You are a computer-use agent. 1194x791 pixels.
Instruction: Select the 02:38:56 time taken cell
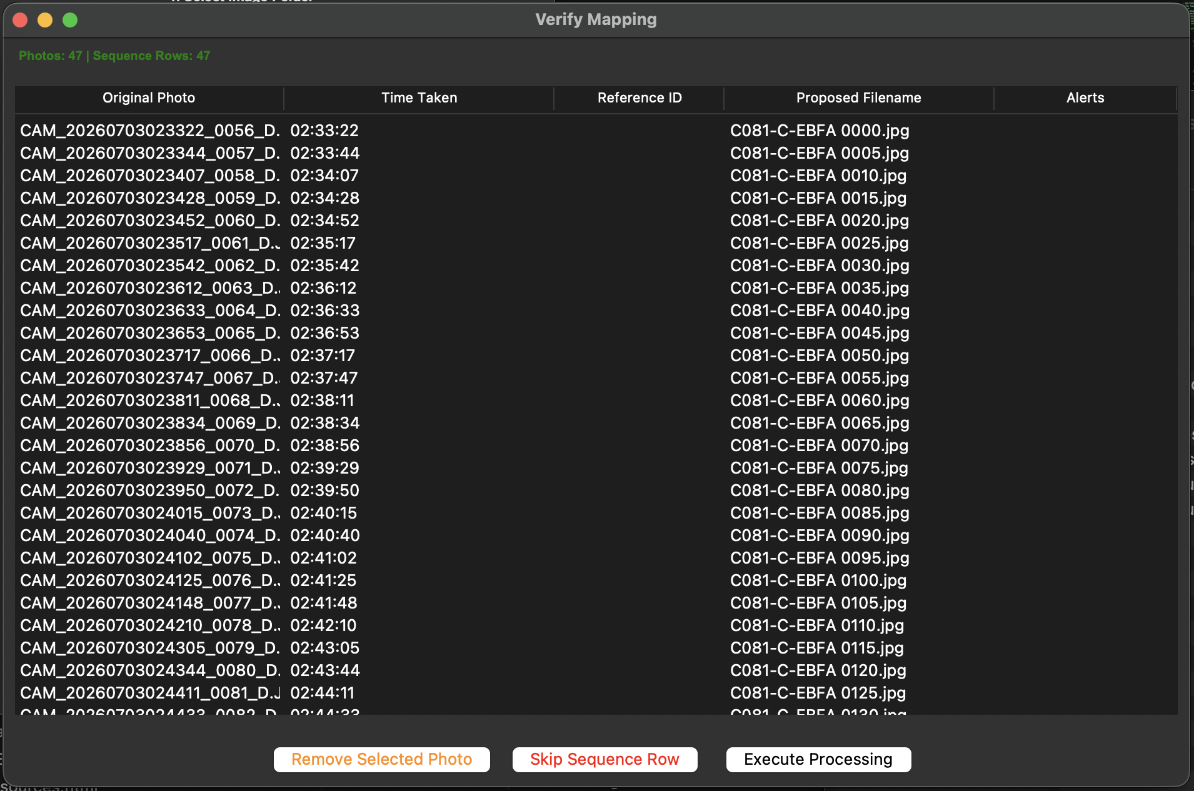[325, 445]
